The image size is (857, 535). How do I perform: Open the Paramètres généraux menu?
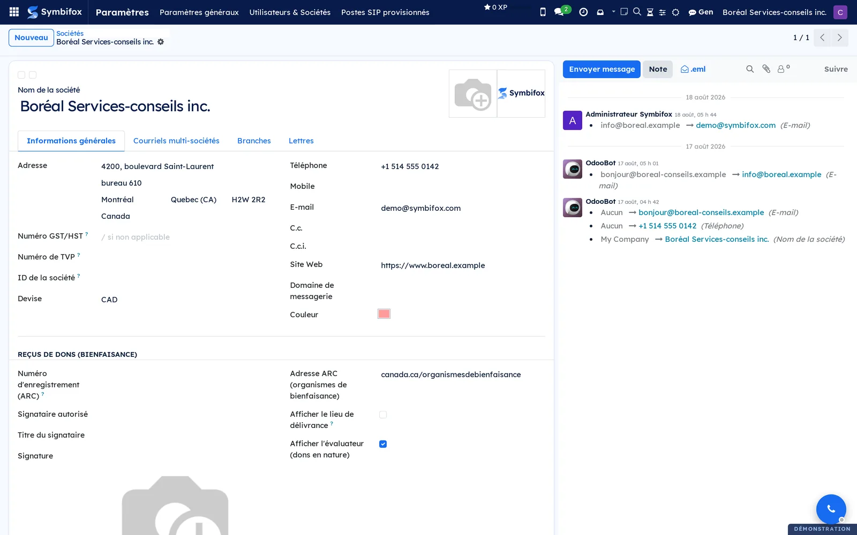(199, 12)
